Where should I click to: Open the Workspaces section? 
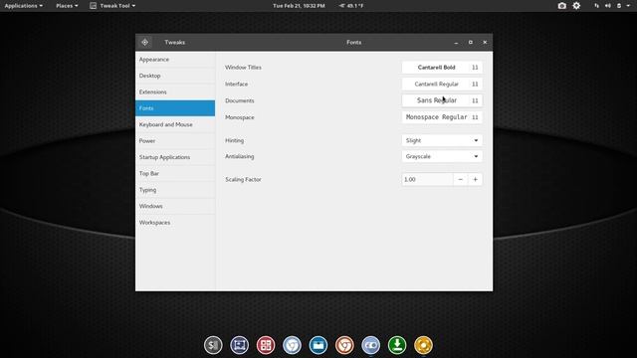(175, 223)
